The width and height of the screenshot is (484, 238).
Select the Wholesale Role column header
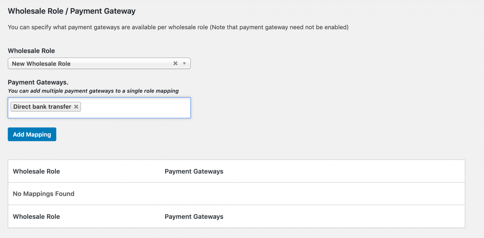36,171
